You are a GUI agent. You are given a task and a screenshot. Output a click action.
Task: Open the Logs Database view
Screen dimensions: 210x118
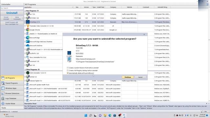[12, 98]
